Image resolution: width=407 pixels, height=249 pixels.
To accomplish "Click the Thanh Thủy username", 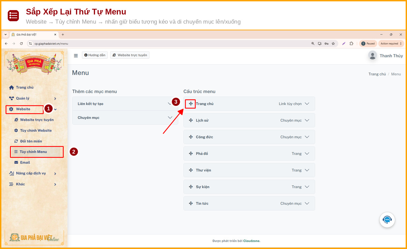I will (x=391, y=56).
